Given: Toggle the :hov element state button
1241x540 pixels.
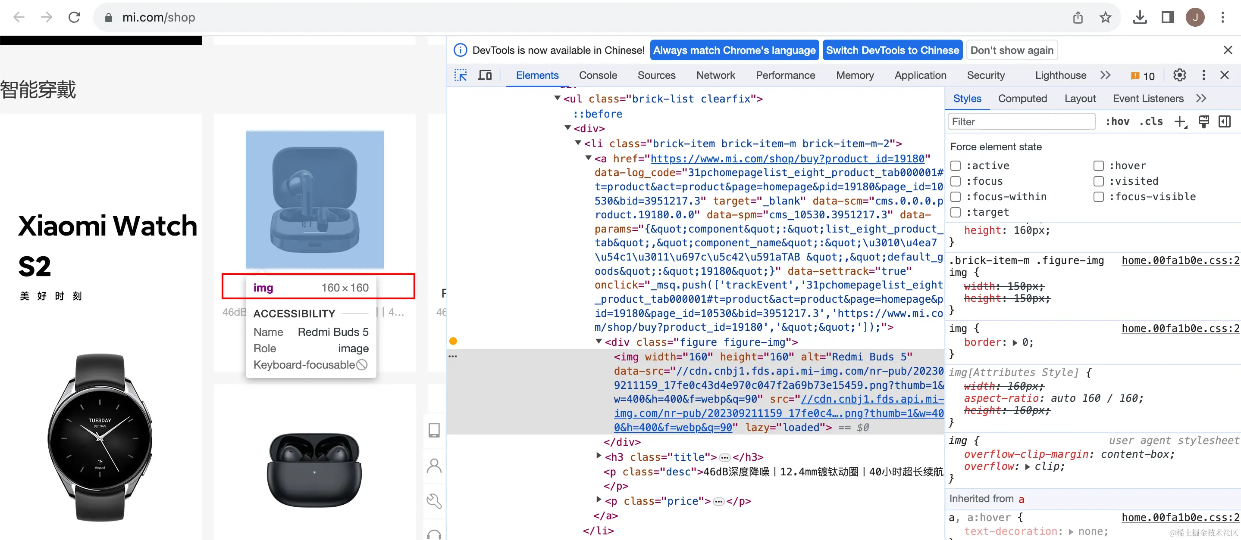Looking at the screenshot, I should point(1117,122).
